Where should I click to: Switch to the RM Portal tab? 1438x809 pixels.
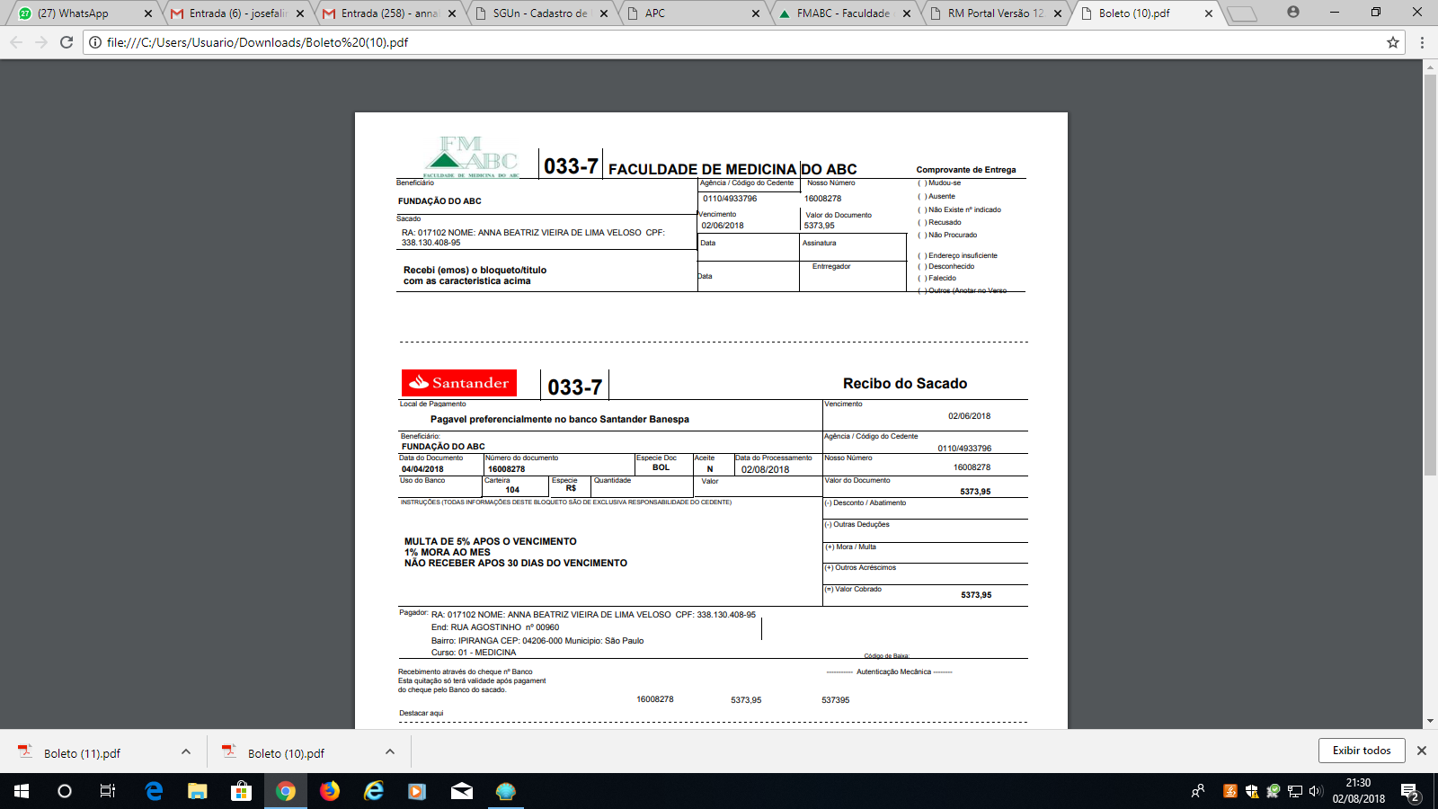(993, 13)
